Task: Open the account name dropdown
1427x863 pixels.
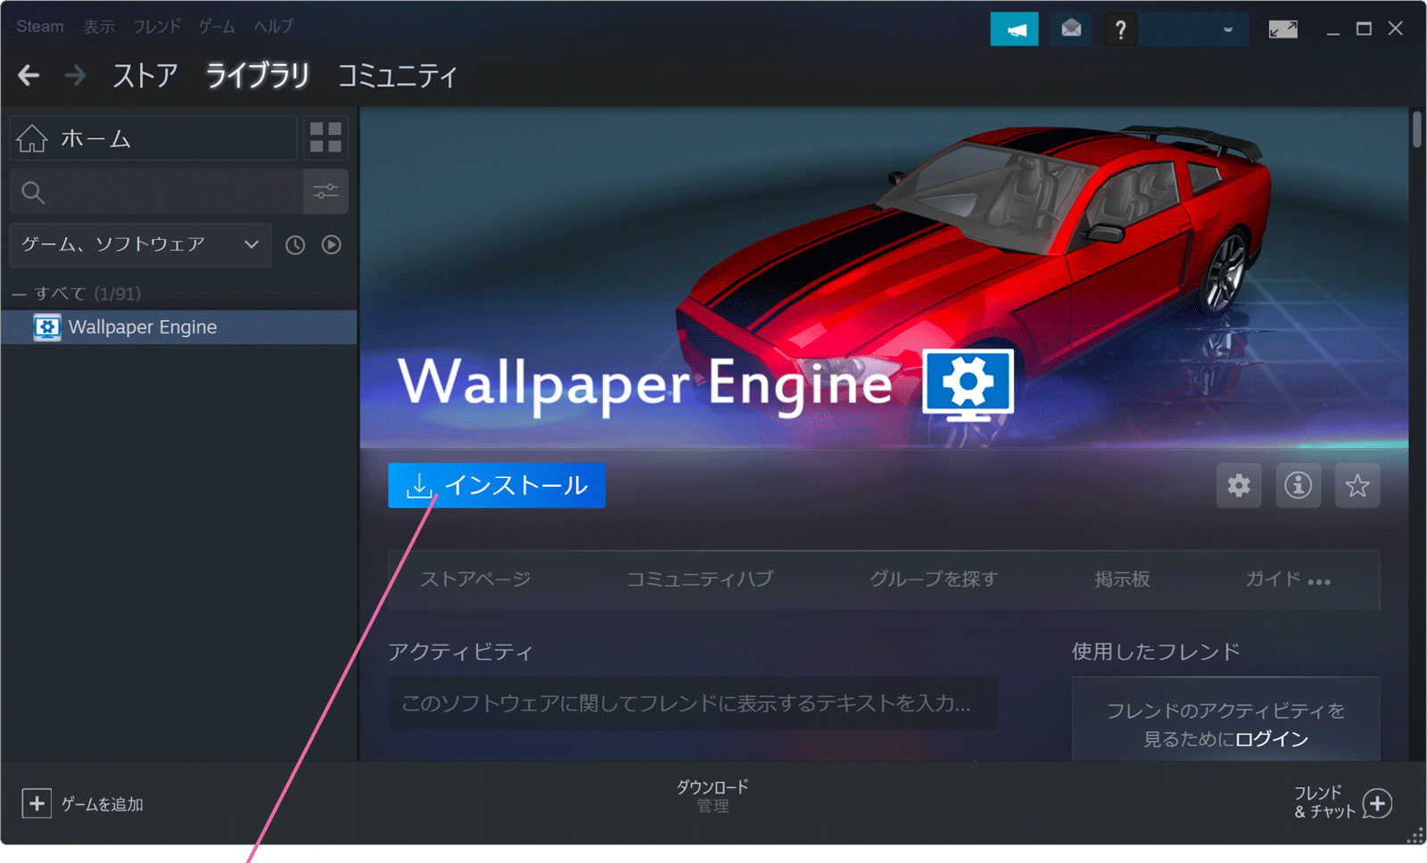Action: (1193, 29)
